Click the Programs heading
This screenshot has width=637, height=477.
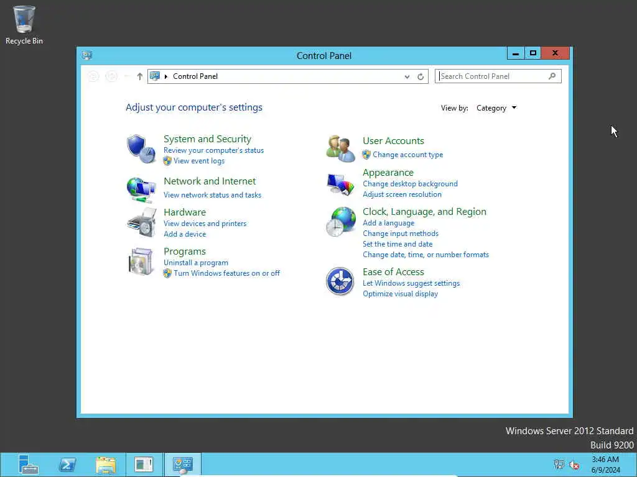click(185, 252)
